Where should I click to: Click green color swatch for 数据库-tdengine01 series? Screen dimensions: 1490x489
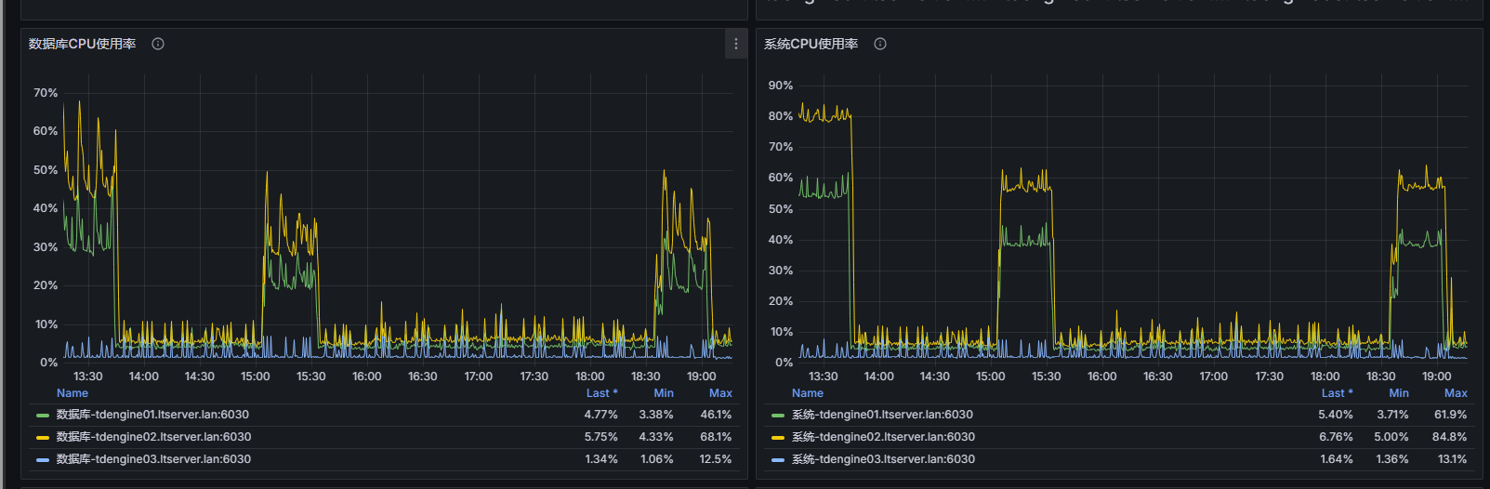(43, 416)
